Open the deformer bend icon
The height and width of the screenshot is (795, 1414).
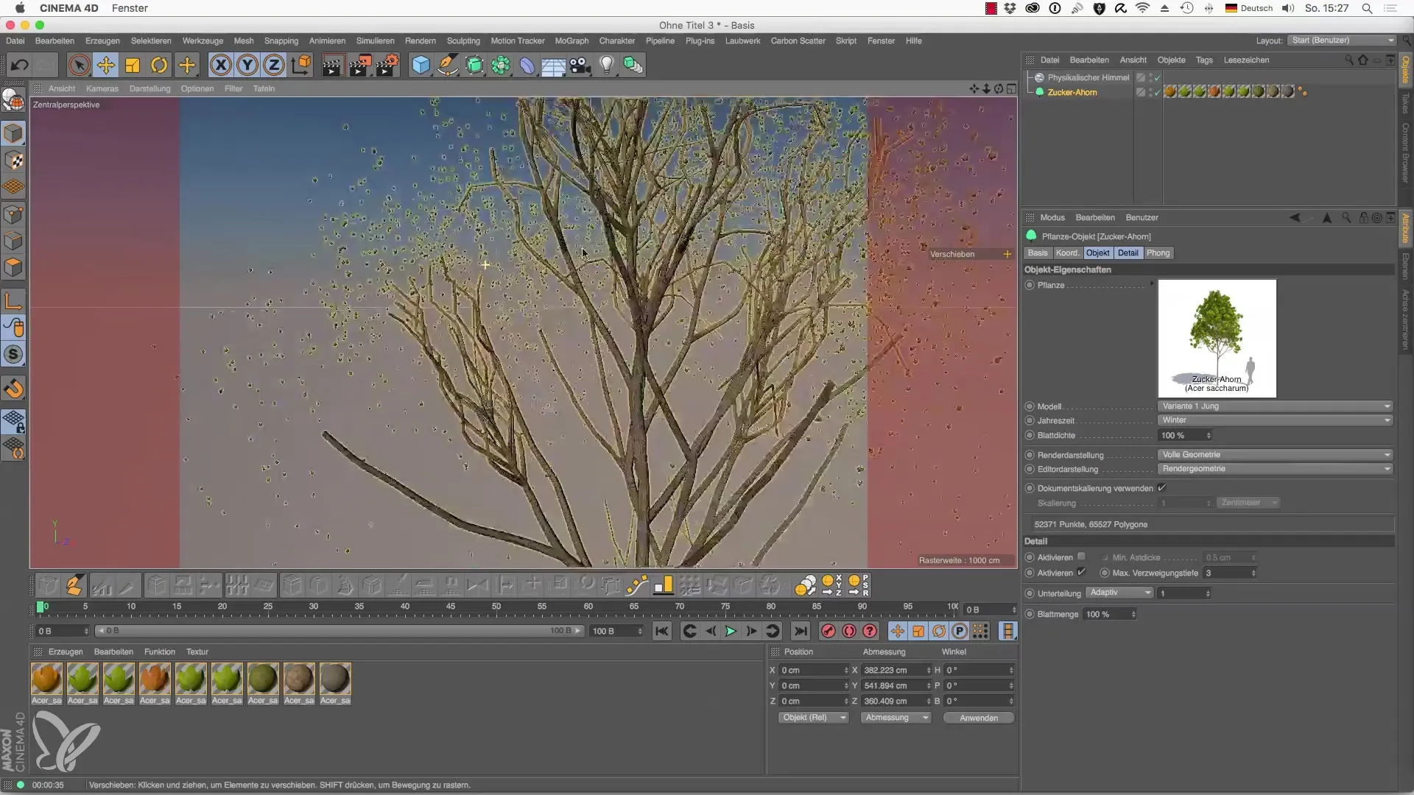[x=527, y=66]
